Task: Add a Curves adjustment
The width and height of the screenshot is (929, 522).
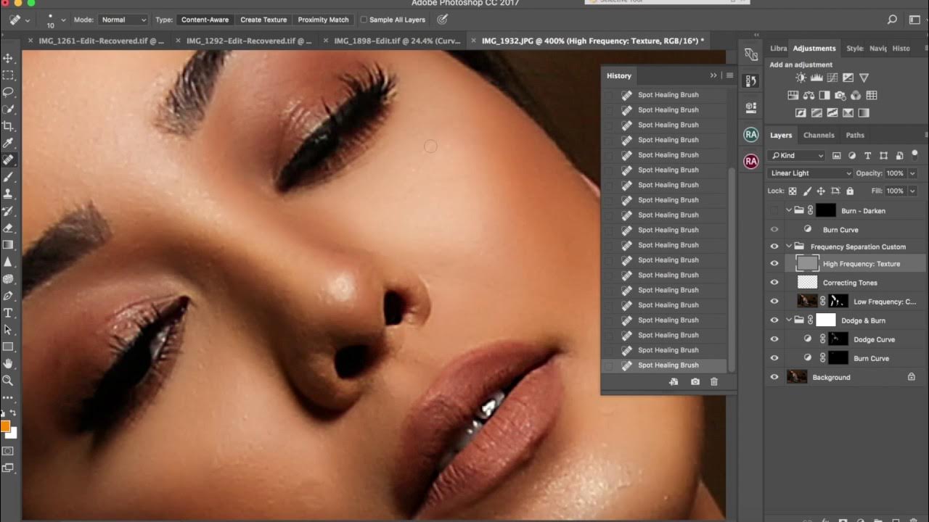Action: click(x=832, y=78)
